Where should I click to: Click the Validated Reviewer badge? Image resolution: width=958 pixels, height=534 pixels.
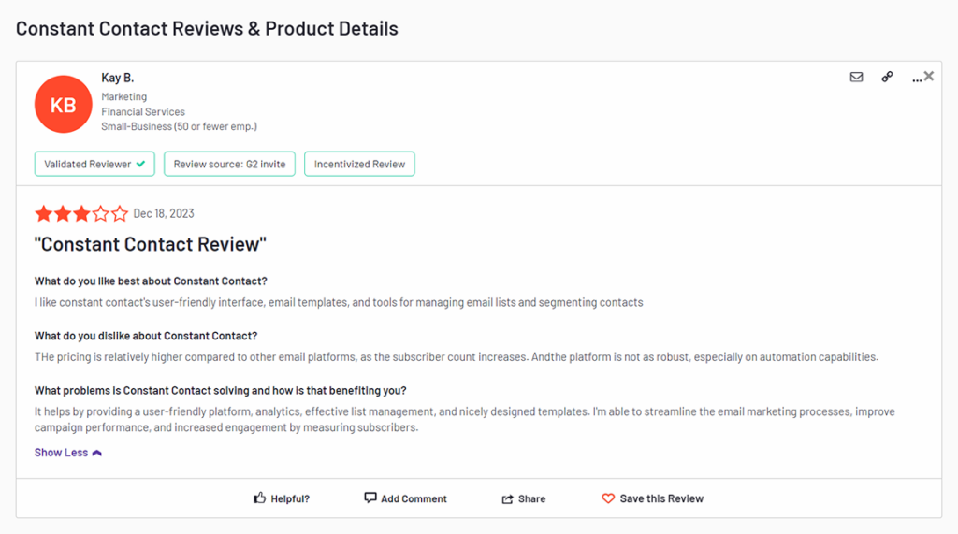[94, 164]
